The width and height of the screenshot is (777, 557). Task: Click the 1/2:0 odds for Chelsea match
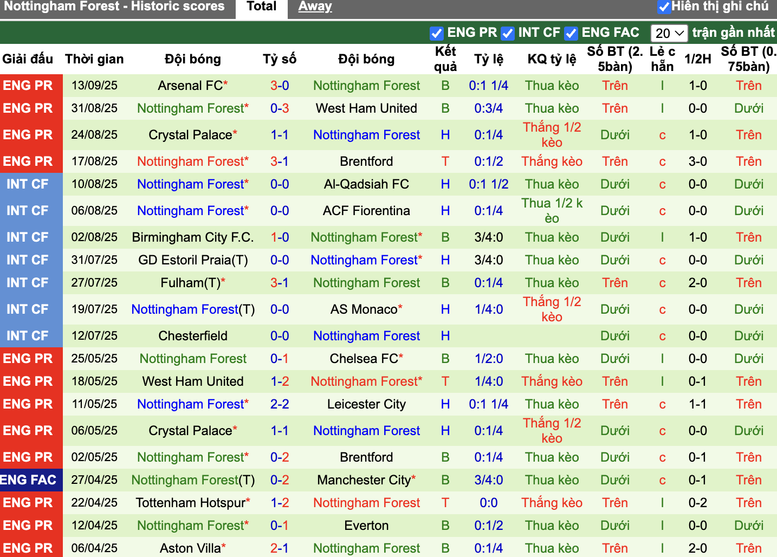coord(489,359)
